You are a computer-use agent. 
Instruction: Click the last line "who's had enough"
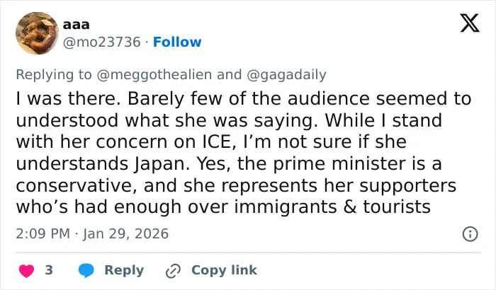[x=223, y=207]
